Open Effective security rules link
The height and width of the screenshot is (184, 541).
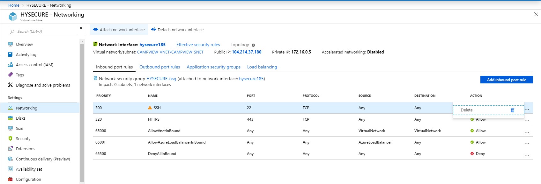click(198, 45)
